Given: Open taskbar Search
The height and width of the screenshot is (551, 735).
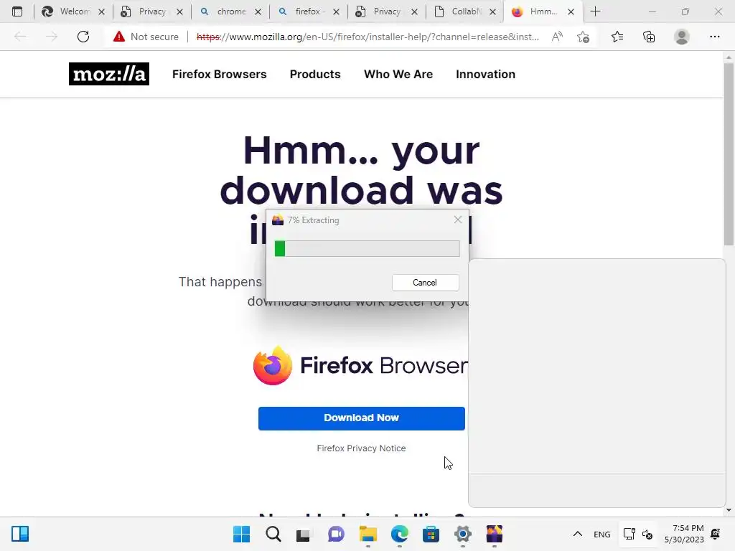Looking at the screenshot, I should tap(273, 534).
